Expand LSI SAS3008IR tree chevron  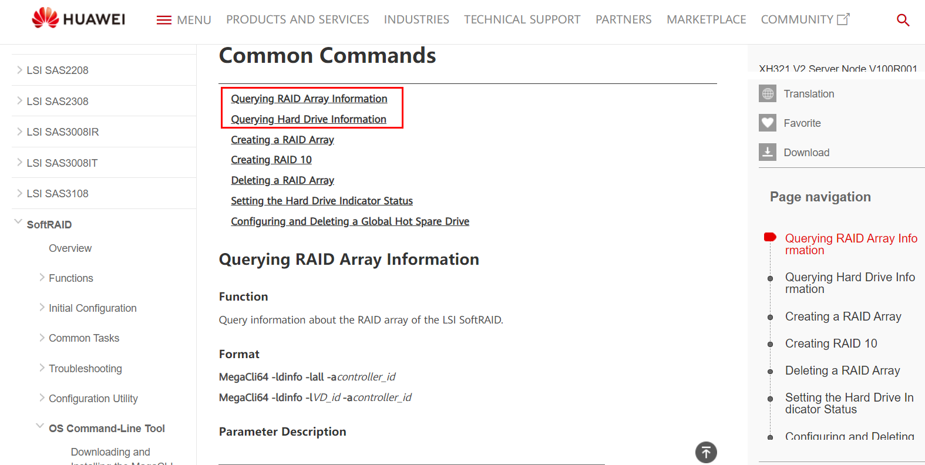coord(19,132)
